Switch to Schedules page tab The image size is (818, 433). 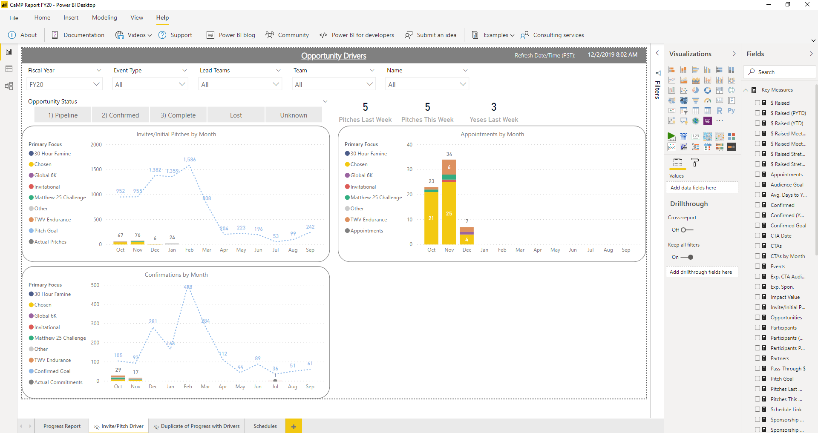pos(265,426)
